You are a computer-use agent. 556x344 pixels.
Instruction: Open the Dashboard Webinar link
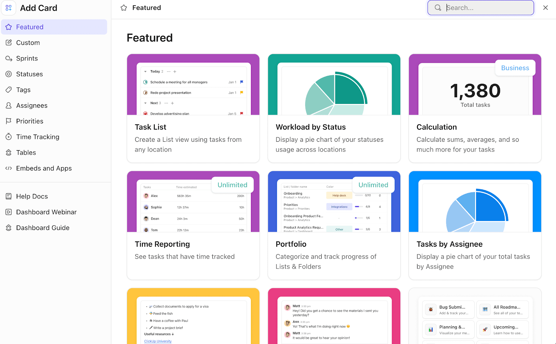(x=54, y=212)
